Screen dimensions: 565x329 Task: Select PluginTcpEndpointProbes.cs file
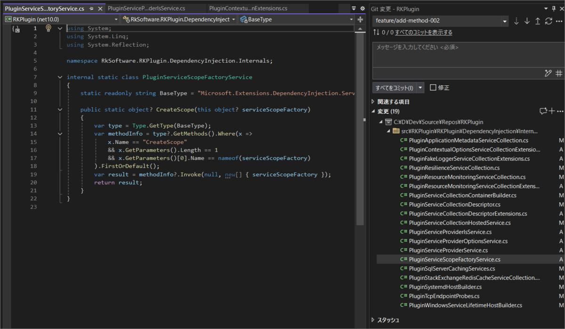click(x=444, y=296)
